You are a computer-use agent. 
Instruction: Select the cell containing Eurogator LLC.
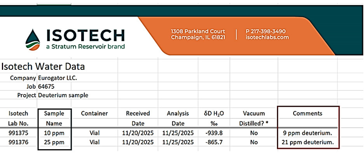point(58,78)
